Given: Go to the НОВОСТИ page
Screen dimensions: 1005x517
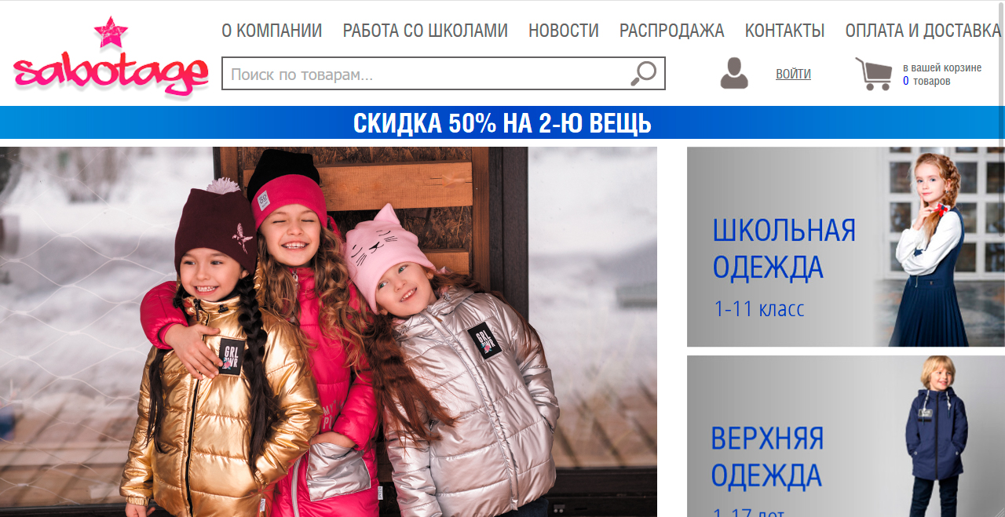Looking at the screenshot, I should tap(564, 31).
